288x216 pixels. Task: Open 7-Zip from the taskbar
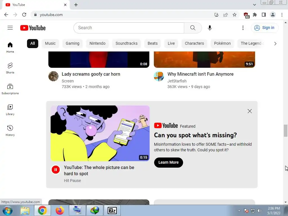pyautogui.click(x=112, y=210)
